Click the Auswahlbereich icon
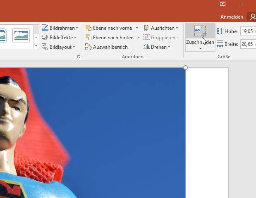Viewport: 256px width, 198px height. (89, 47)
